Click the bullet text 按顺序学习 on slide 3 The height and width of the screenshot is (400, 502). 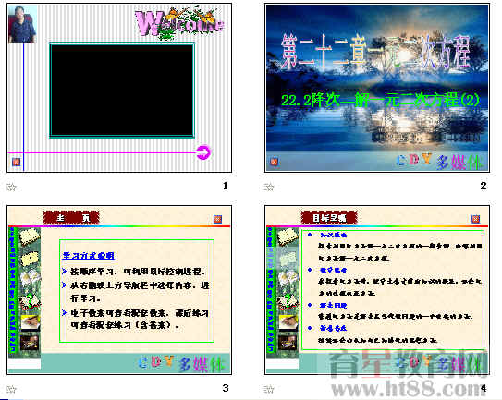pyautogui.click(x=92, y=272)
